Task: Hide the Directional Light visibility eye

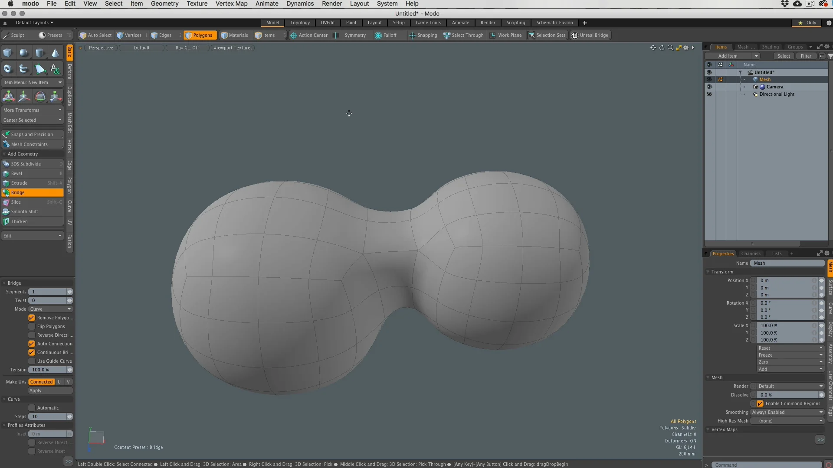Action: (709, 94)
